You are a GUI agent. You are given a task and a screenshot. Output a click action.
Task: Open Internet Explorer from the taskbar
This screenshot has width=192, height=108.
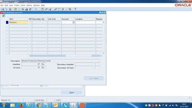pos(30,105)
